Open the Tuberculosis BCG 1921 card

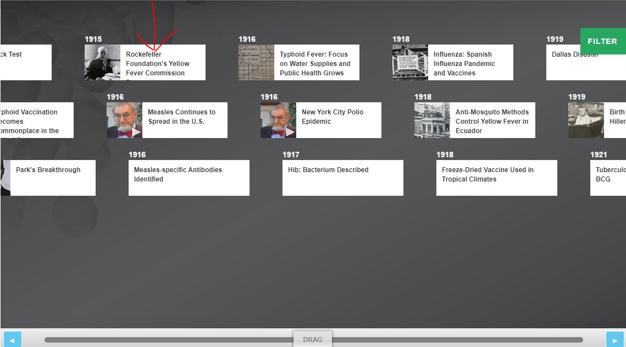click(x=608, y=178)
